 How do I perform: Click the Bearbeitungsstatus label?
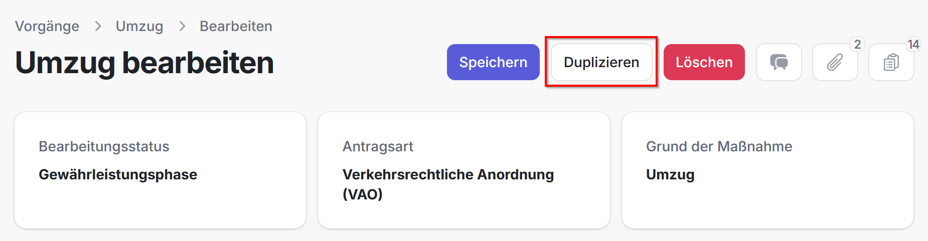104,146
